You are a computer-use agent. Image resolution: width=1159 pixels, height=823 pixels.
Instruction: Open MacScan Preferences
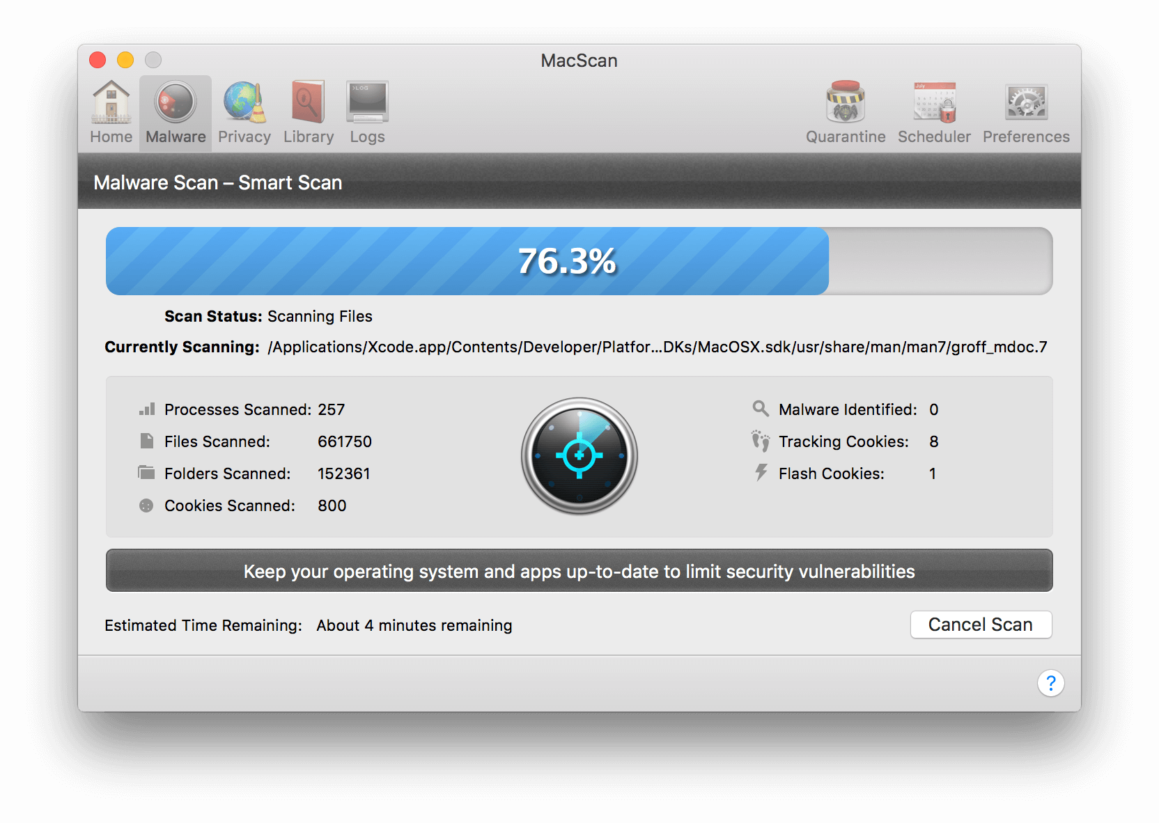pyautogui.click(x=1025, y=111)
